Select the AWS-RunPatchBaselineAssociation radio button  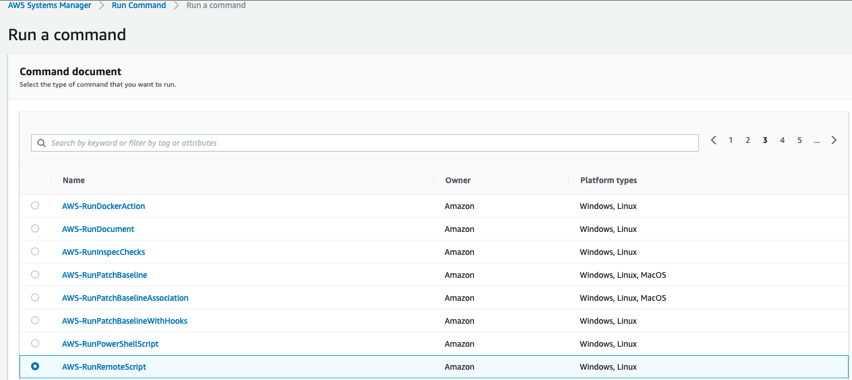35,297
